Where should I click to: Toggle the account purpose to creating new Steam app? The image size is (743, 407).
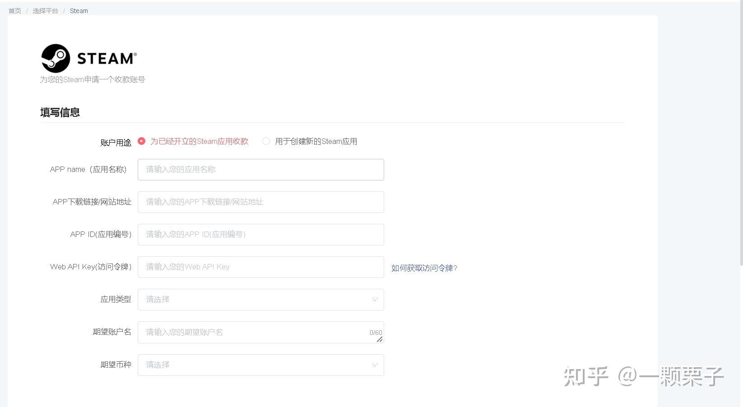(266, 141)
